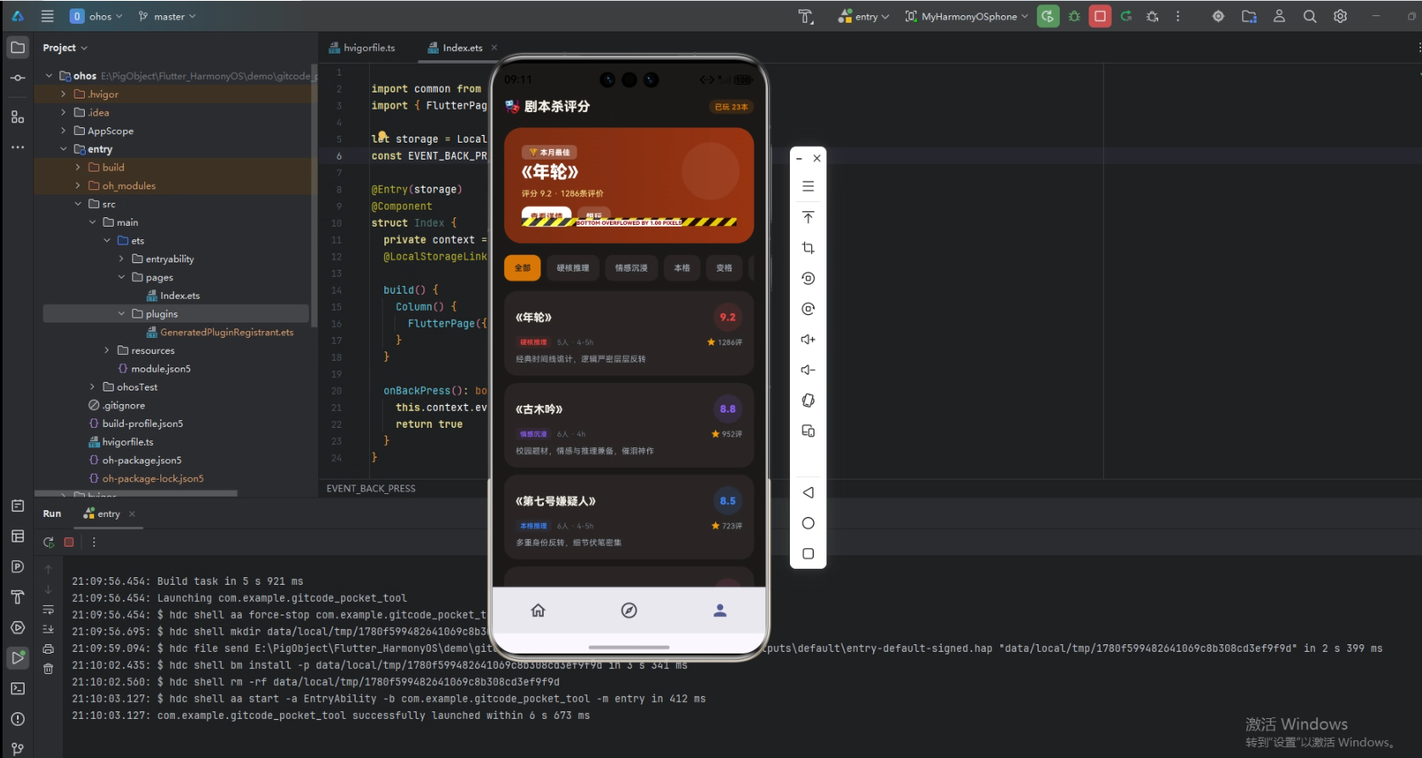Open oh-package.json5 file
The height and width of the screenshot is (758, 1422).
click(135, 460)
